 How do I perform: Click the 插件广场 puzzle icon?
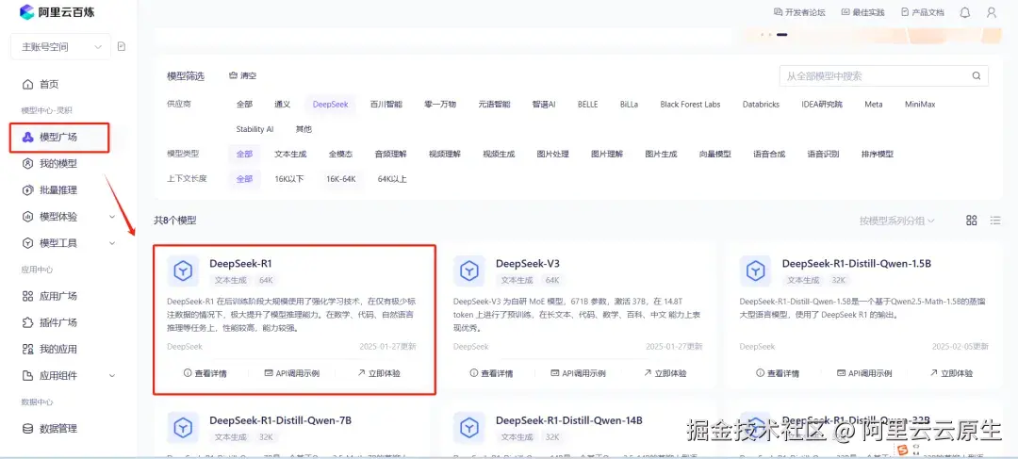coord(27,322)
